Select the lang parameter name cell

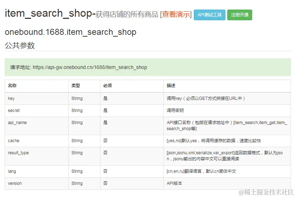[37, 171]
